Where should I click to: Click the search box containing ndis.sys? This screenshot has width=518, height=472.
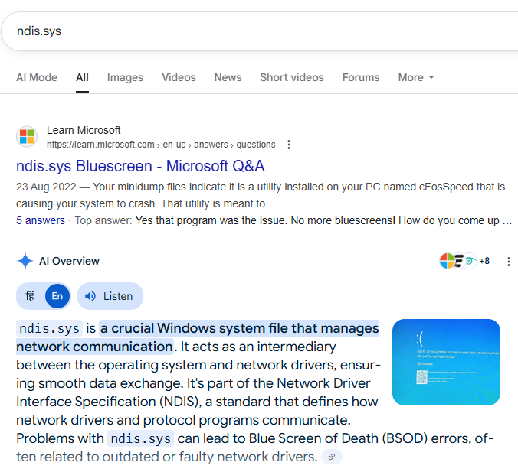(230, 31)
